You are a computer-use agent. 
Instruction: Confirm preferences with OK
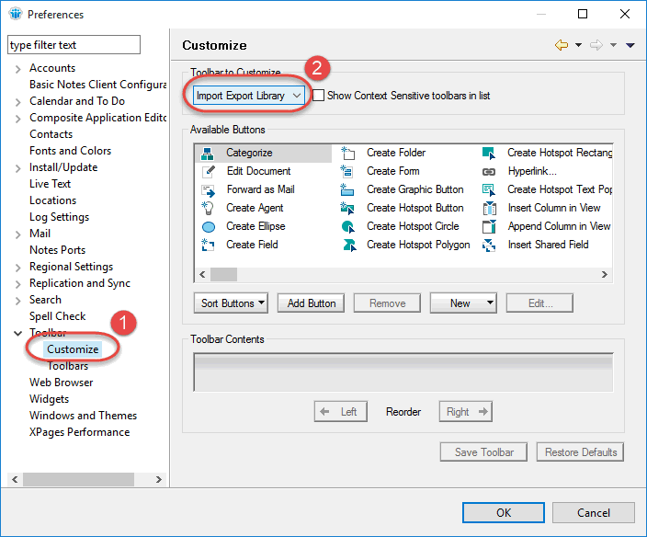coord(504,513)
